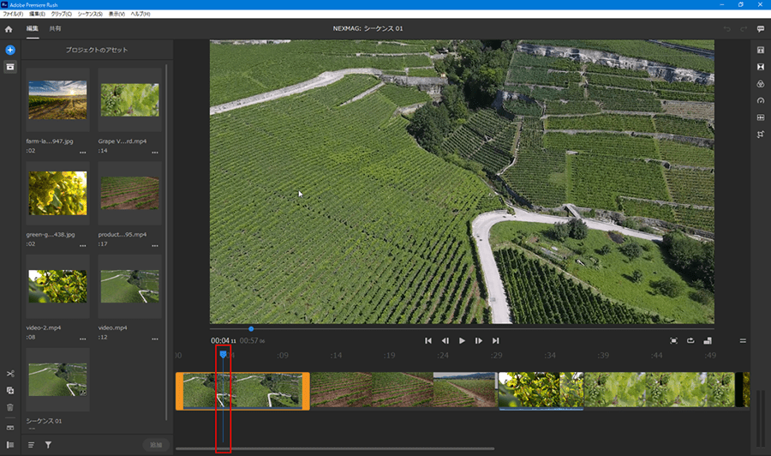Open options menu for Grape V...rd.mp4
This screenshot has height=456, width=771.
[x=155, y=153]
